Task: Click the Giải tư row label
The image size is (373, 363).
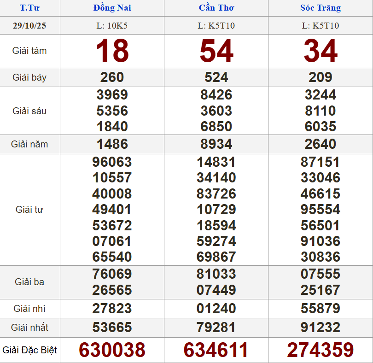Action: coord(29,210)
